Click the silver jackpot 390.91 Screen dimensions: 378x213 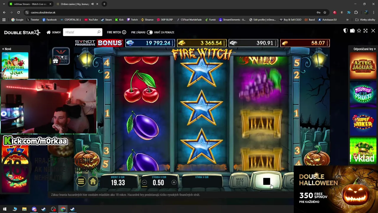253,43
